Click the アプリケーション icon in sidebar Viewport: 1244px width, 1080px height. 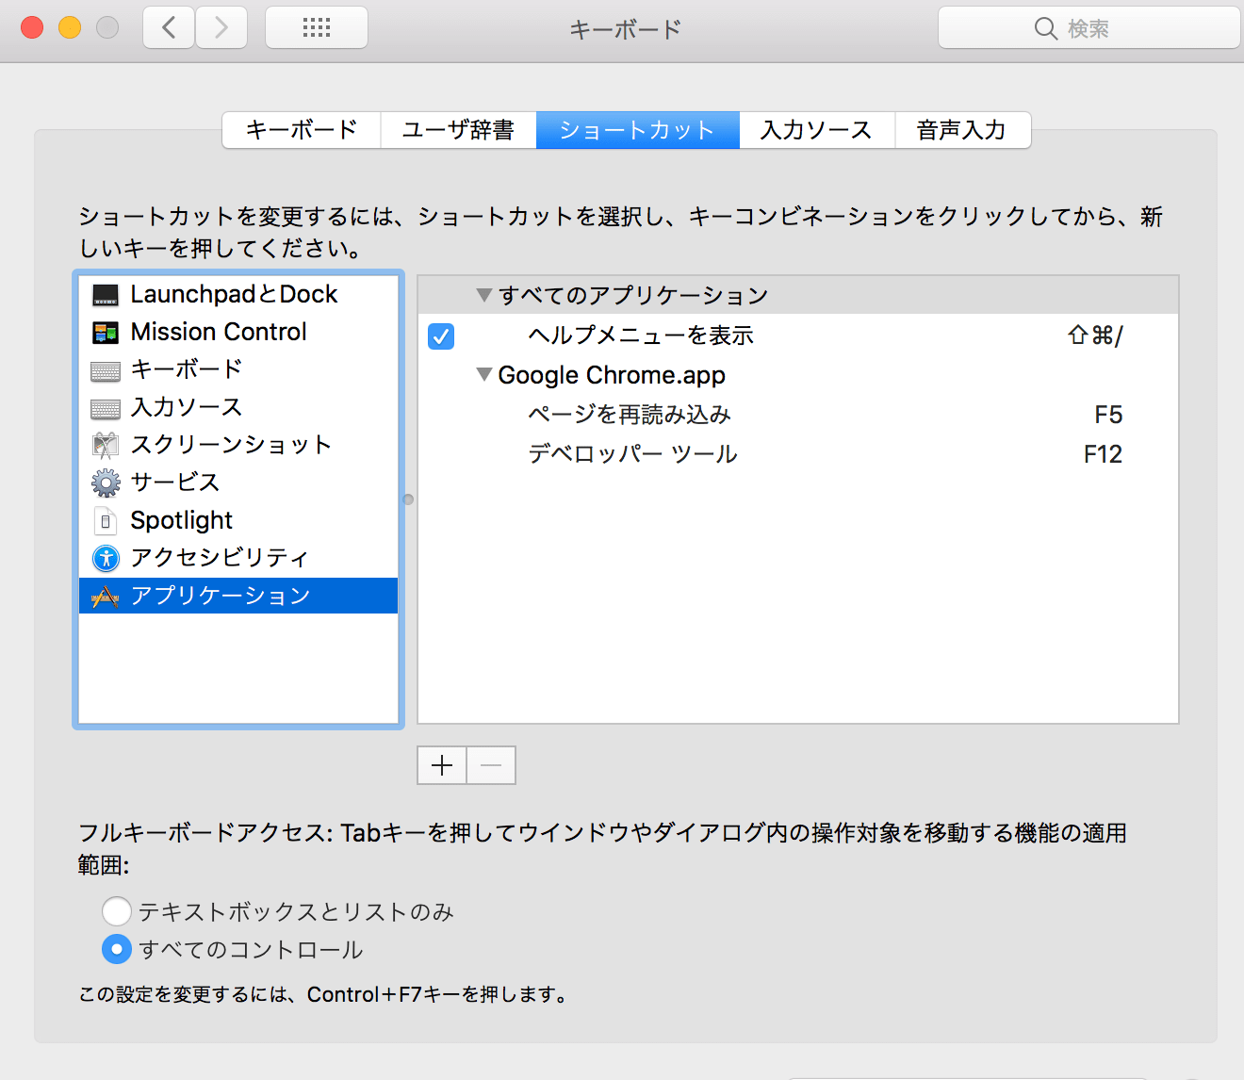tap(106, 596)
